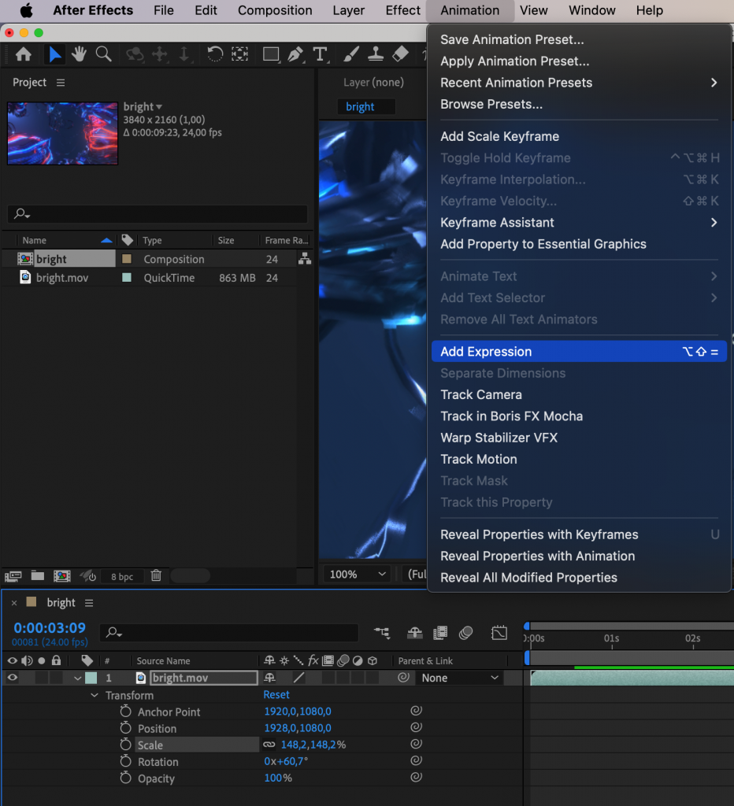The image size is (734, 806).
Task: Click the bright composition thumbnail in Project panel
Action: tap(62, 134)
